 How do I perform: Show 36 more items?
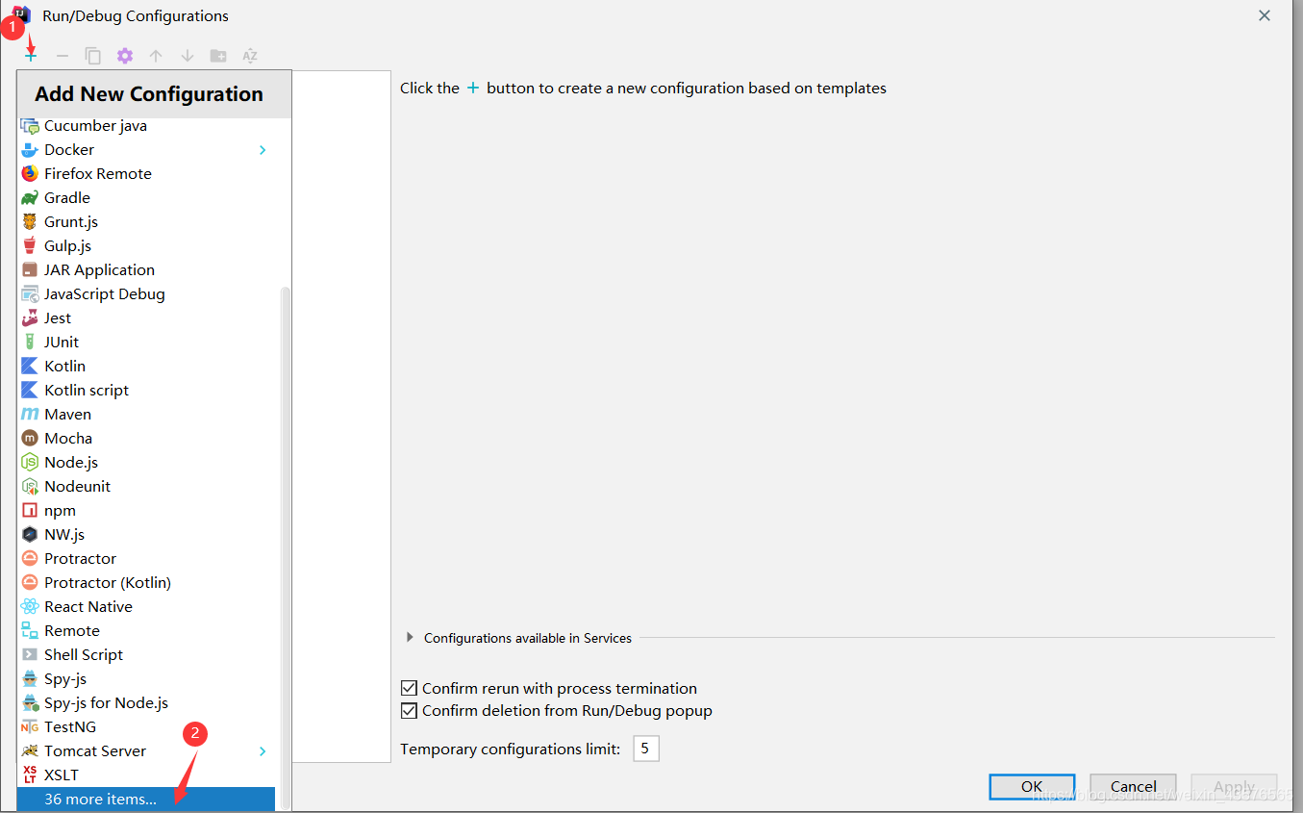(146, 800)
